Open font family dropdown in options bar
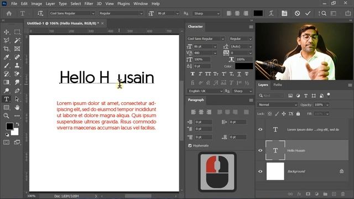Viewport: 354px width, 199px height. coord(93,13)
